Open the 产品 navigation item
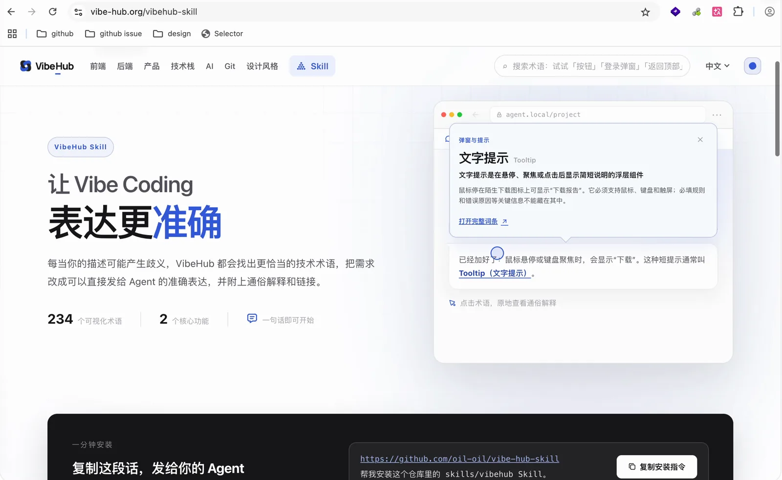Viewport: 782px width, 480px height. [x=152, y=66]
